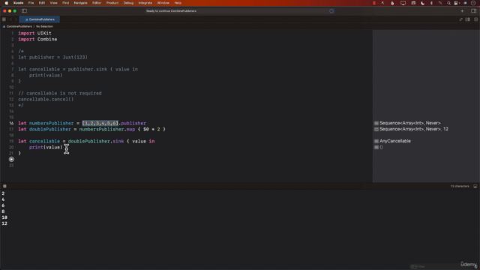
Task: Click '.publisher' on line 16
Action: tap(132, 123)
